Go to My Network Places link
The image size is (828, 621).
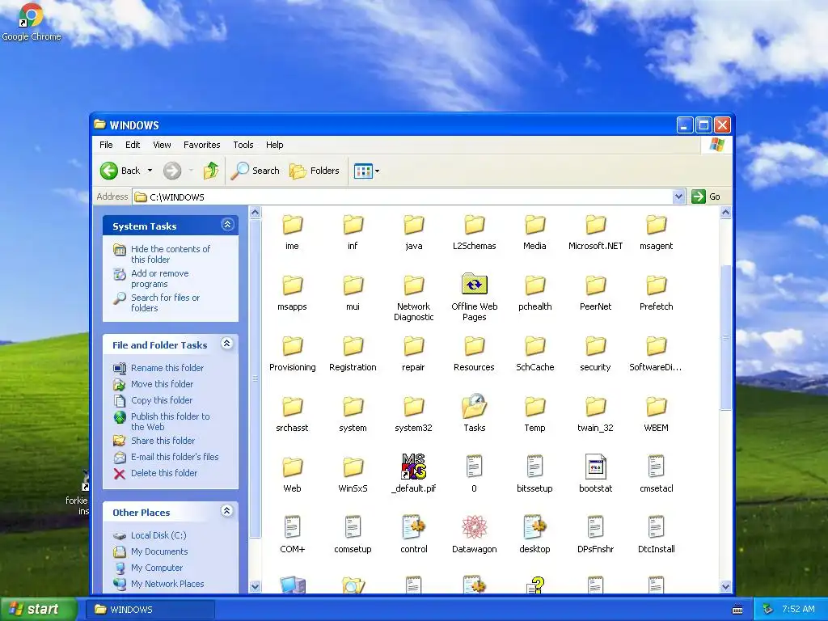[x=167, y=584]
